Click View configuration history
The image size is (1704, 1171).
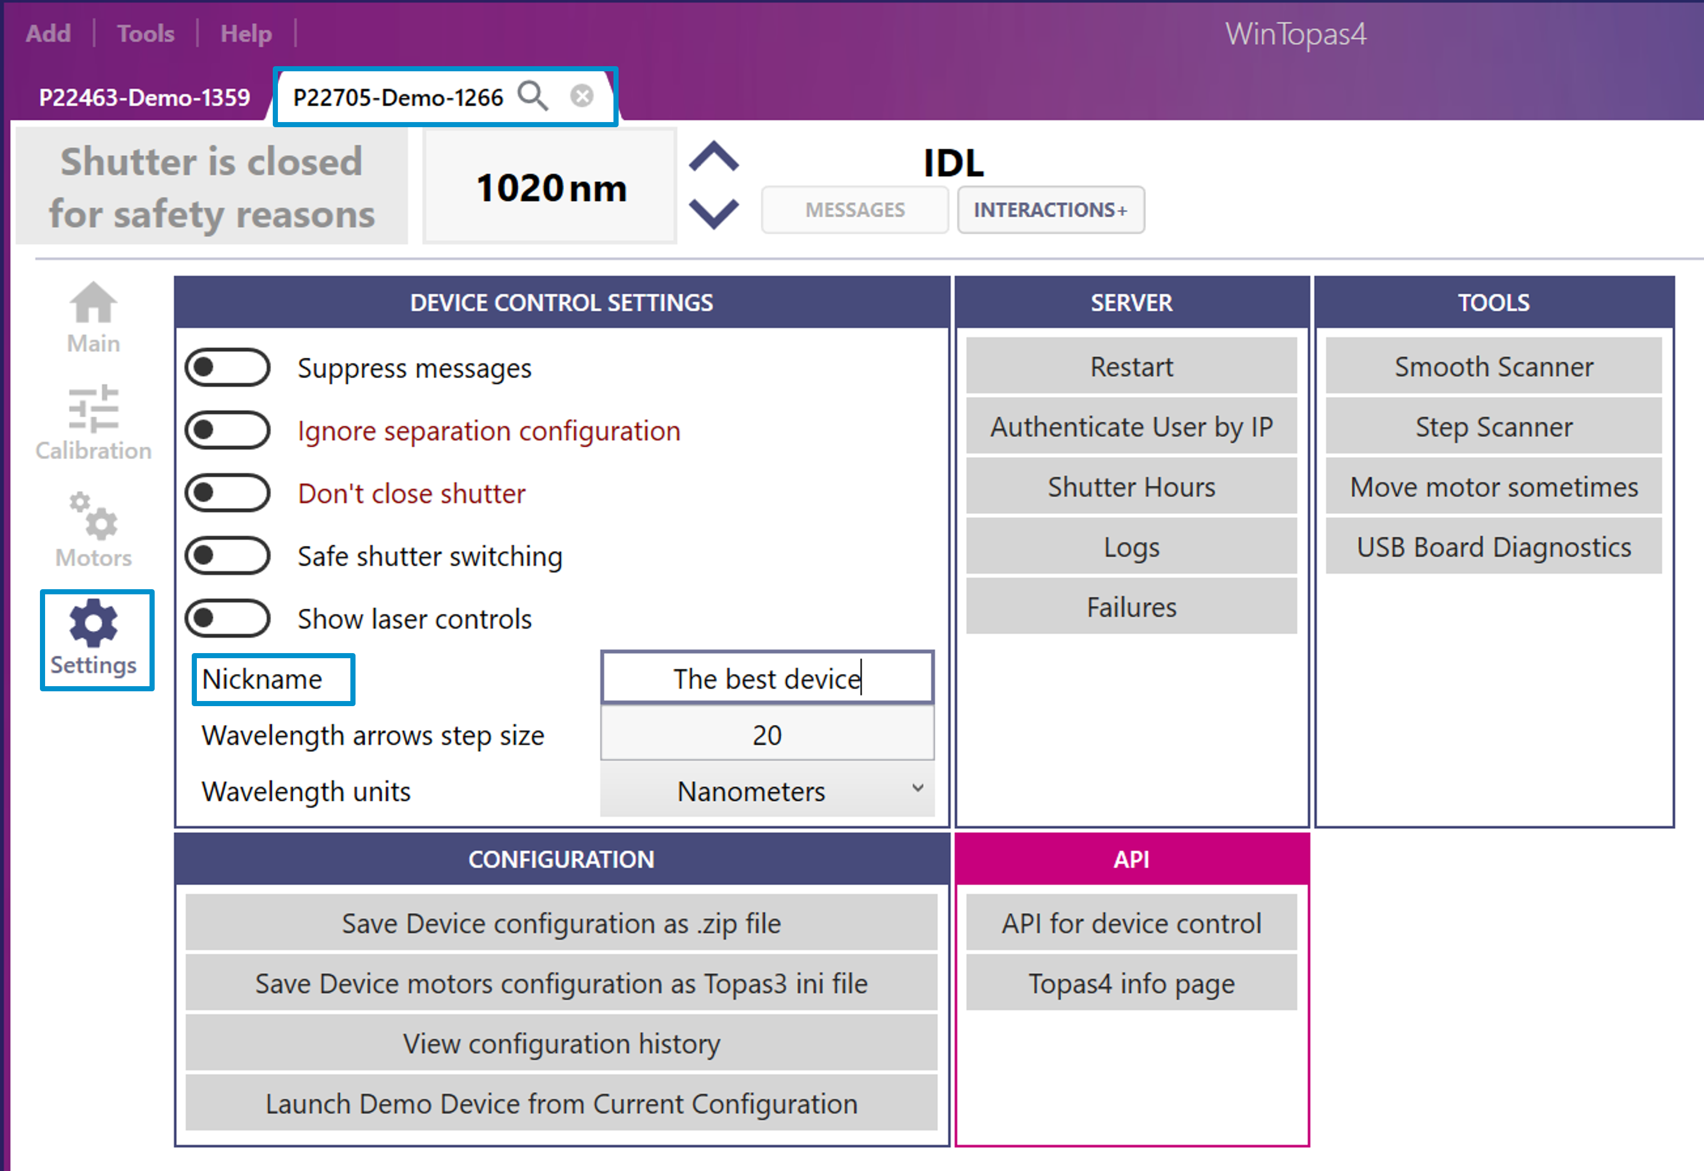tap(562, 1043)
